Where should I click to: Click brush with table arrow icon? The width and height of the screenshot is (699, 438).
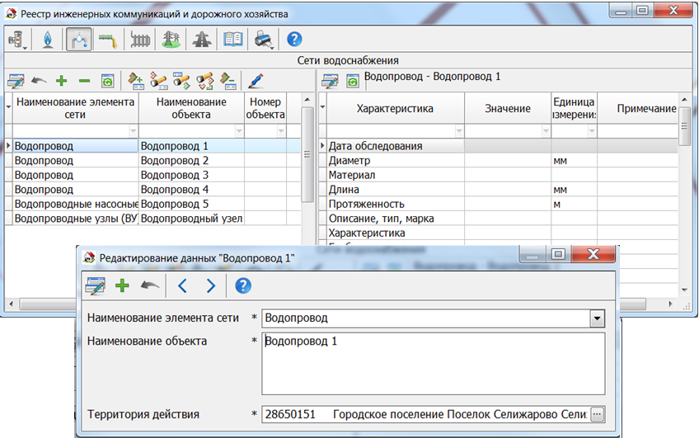pyautogui.click(x=181, y=81)
